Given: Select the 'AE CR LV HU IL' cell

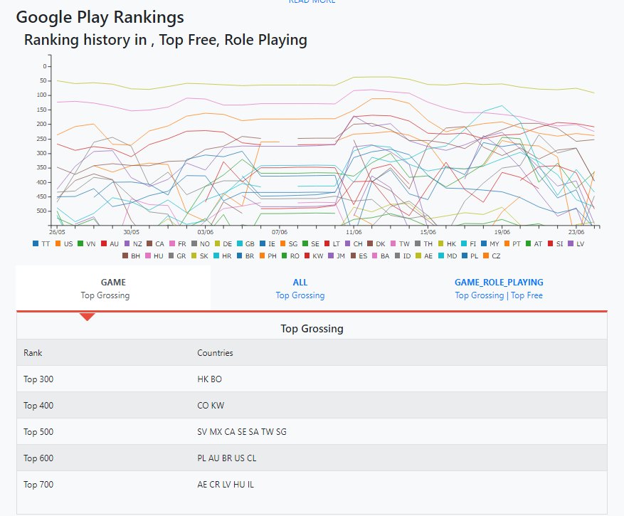Looking at the screenshot, I should (x=226, y=484).
